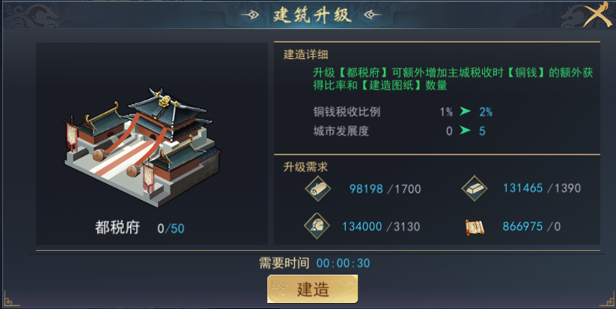Click the 都税府 building illustration
The width and height of the screenshot is (616, 309).
point(143,147)
